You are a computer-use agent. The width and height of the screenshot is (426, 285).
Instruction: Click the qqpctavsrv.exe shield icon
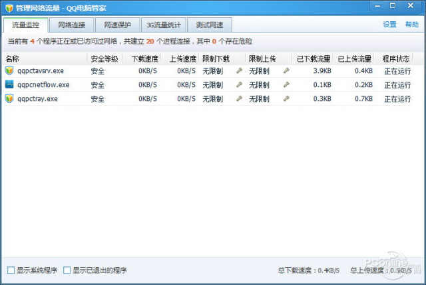pos(9,71)
